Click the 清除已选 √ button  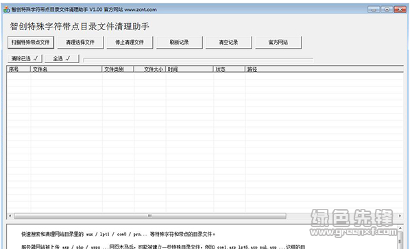[25, 58]
